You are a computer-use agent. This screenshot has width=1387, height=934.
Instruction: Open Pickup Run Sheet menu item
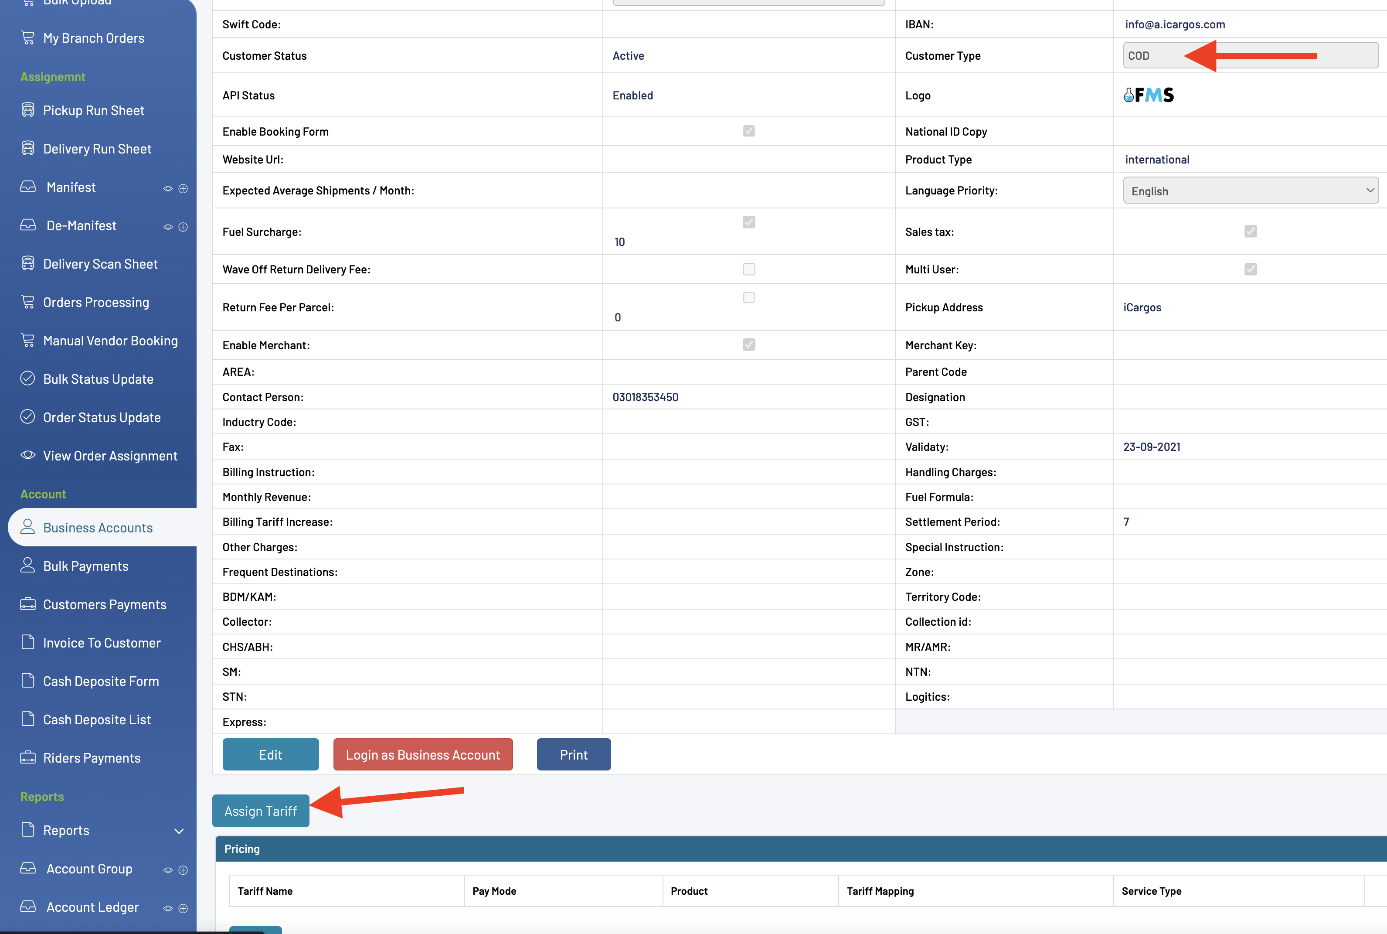pos(93,110)
